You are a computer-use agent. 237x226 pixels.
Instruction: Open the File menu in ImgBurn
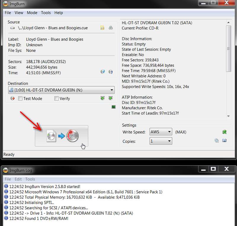tap(8, 13)
